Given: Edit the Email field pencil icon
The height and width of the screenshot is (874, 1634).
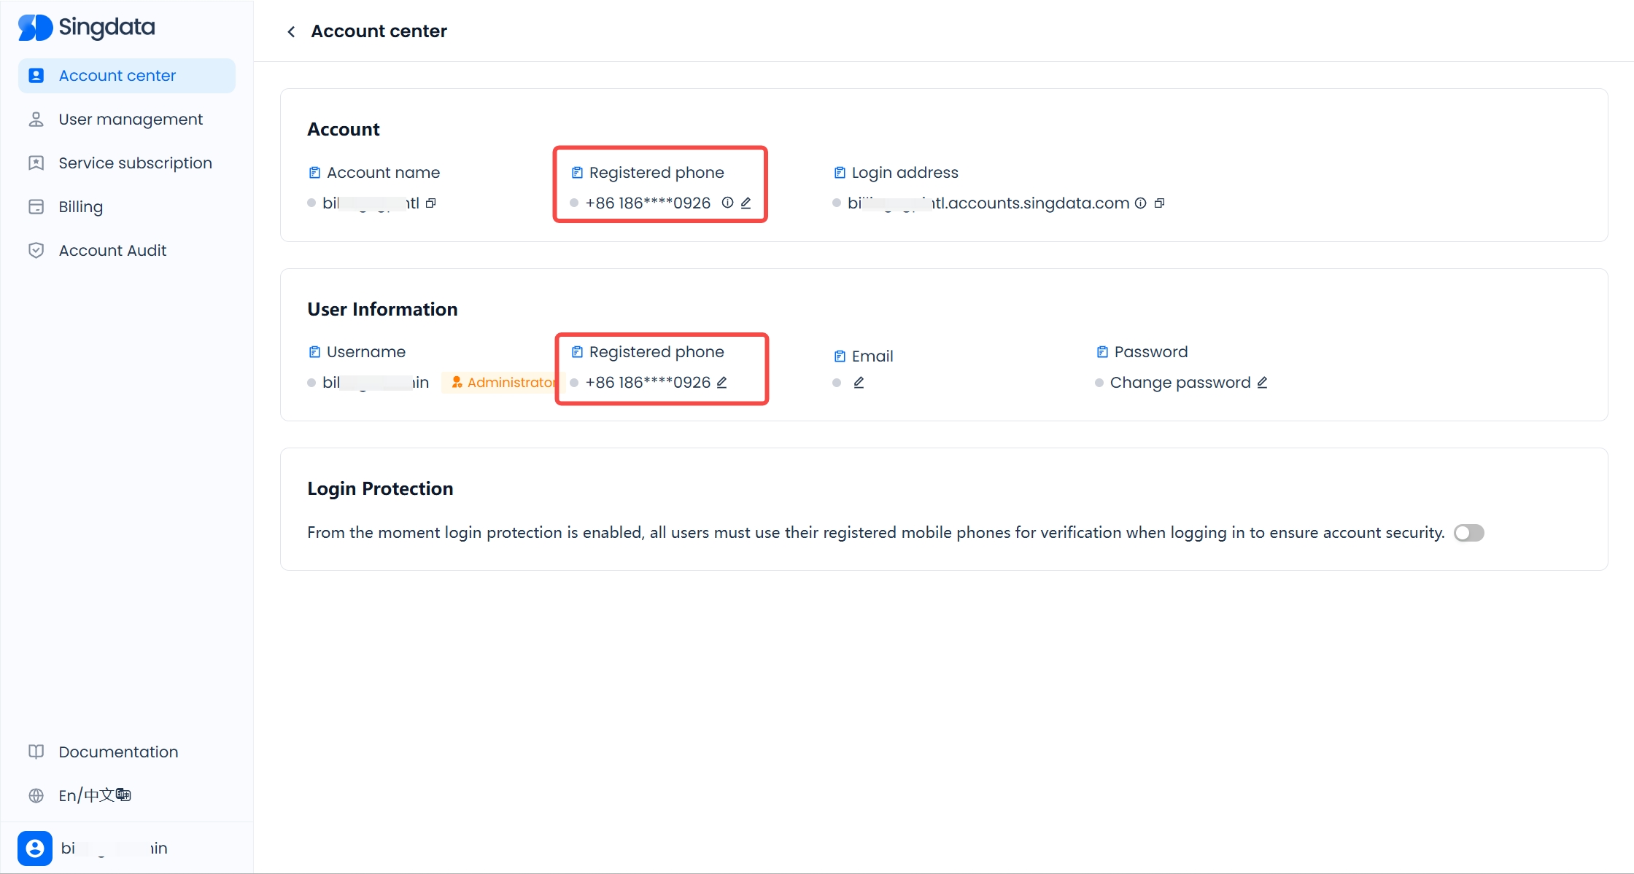Looking at the screenshot, I should [859, 383].
